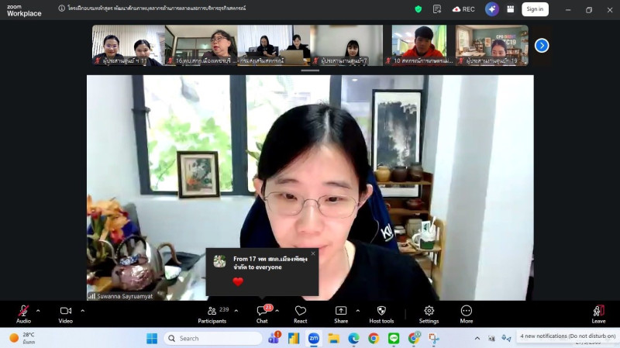Show next participants with blue arrow

(542, 45)
